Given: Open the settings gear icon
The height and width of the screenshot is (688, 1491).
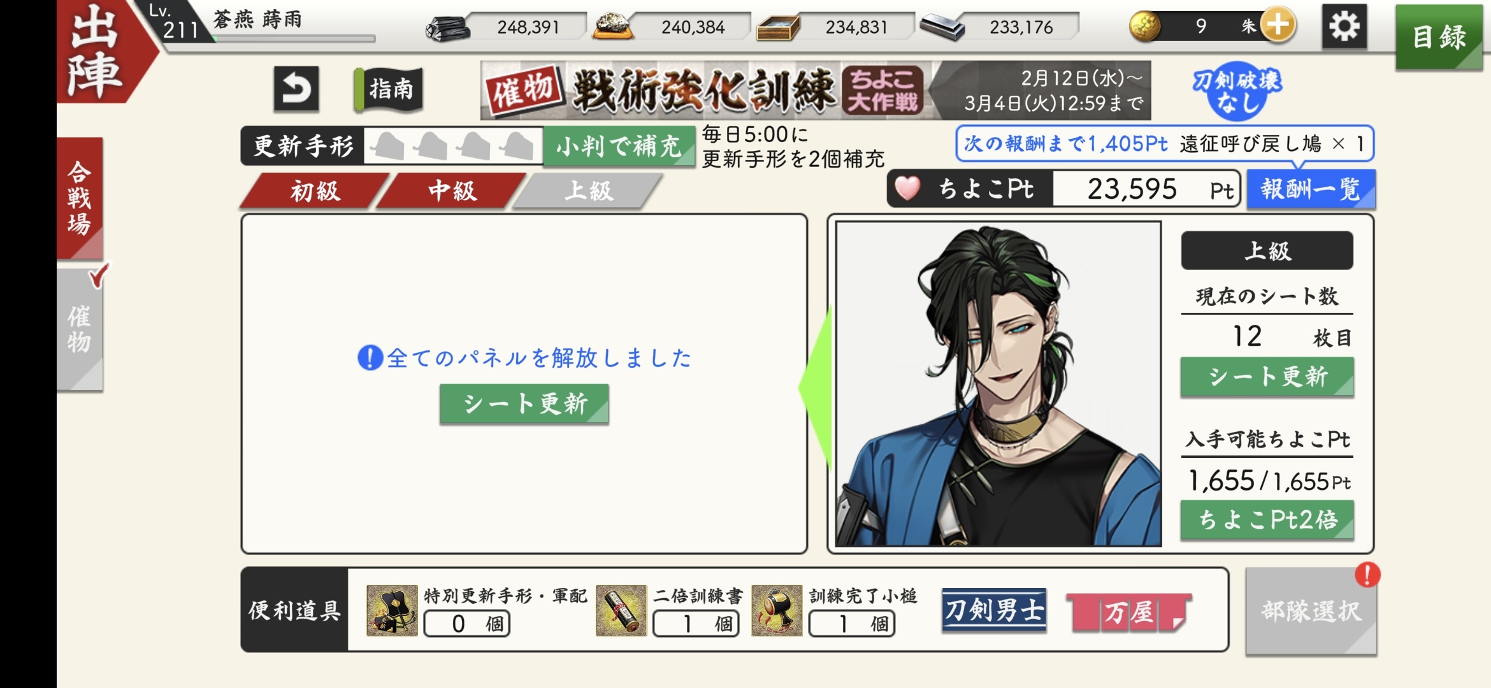Looking at the screenshot, I should 1344,26.
